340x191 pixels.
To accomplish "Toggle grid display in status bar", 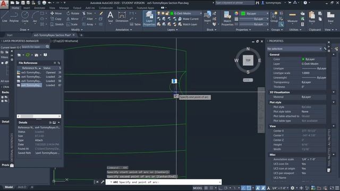I will 206,188.
